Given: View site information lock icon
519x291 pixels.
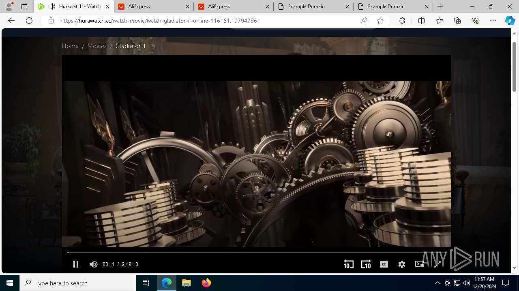Looking at the screenshot, I should click(x=51, y=21).
